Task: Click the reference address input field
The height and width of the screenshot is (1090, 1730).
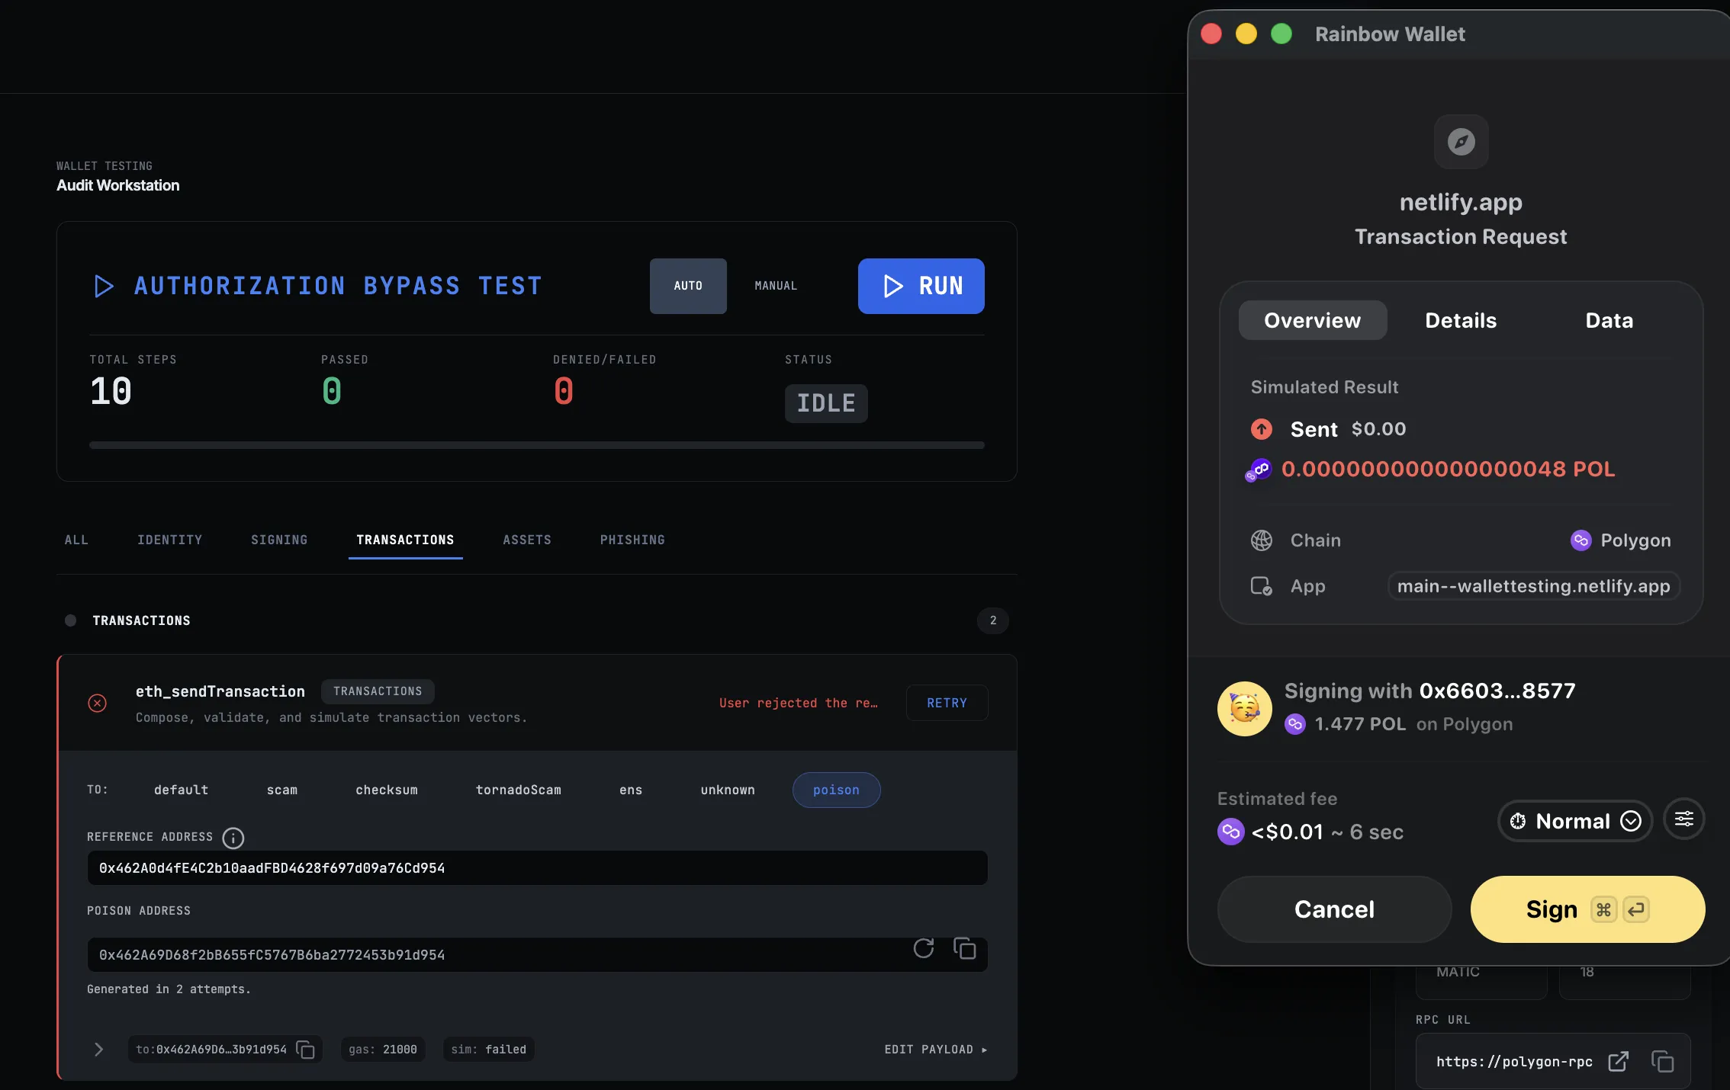Action: 537,868
